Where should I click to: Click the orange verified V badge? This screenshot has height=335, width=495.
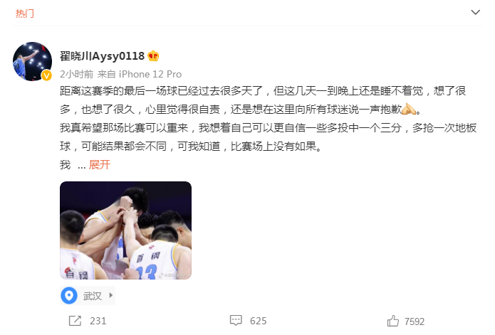(x=47, y=75)
